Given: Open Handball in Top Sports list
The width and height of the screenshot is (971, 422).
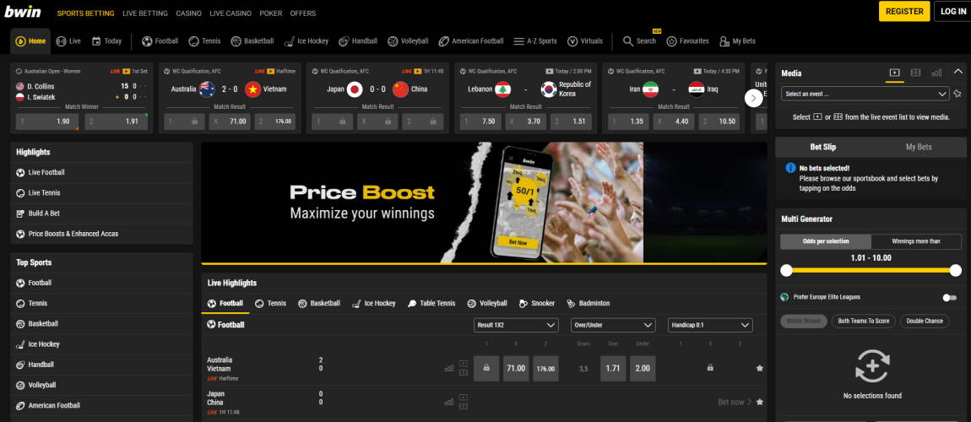Looking at the screenshot, I should 101,365.
